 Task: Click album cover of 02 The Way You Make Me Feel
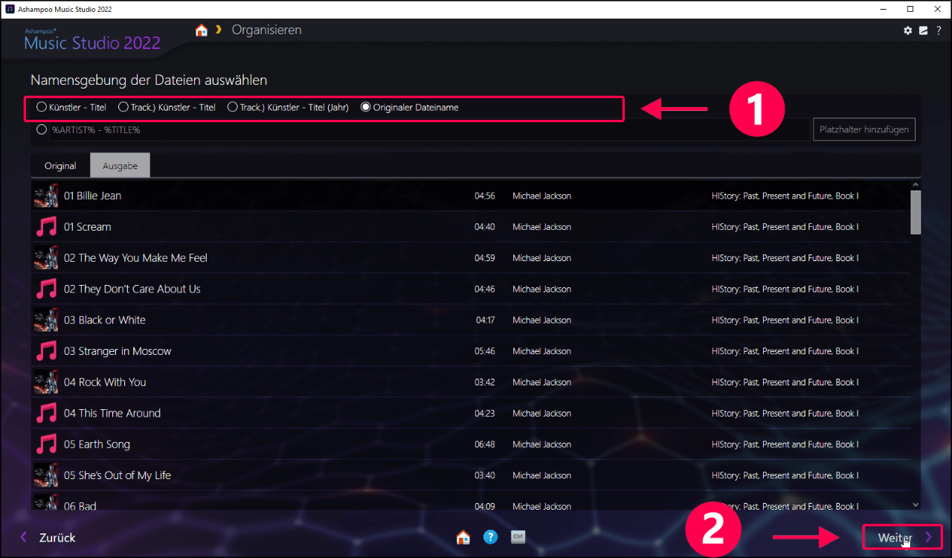46,258
